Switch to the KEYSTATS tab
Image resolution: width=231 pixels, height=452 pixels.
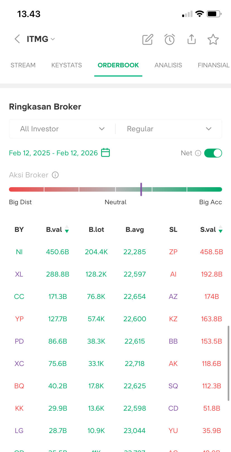(67, 65)
